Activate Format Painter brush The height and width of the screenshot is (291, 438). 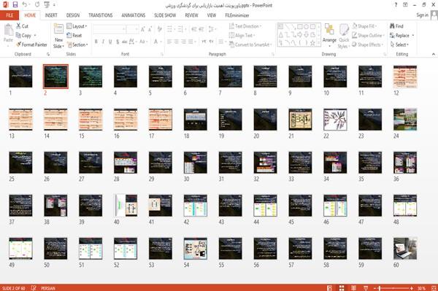(x=31, y=44)
